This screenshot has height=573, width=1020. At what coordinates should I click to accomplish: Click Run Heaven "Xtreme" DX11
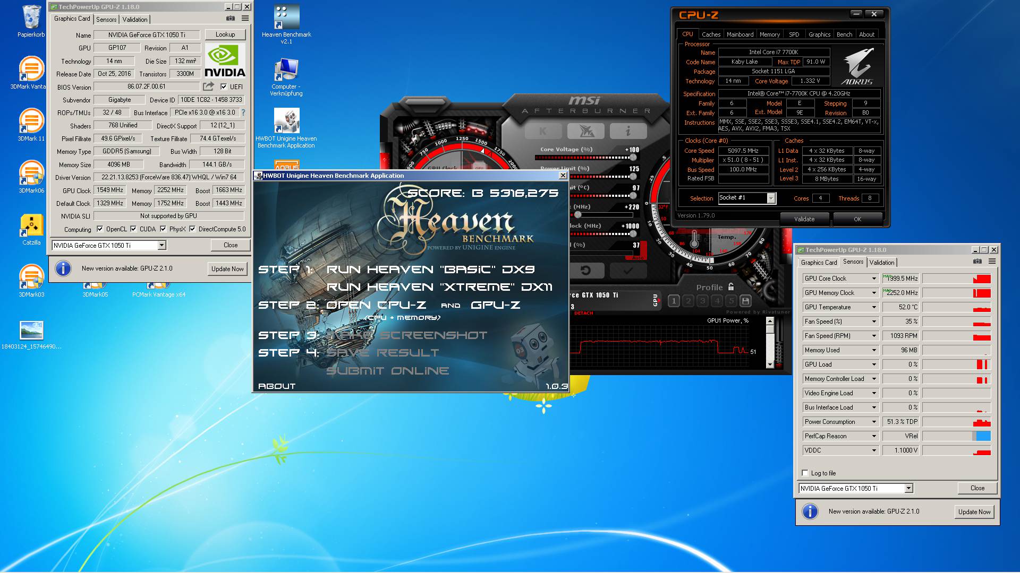coord(439,287)
